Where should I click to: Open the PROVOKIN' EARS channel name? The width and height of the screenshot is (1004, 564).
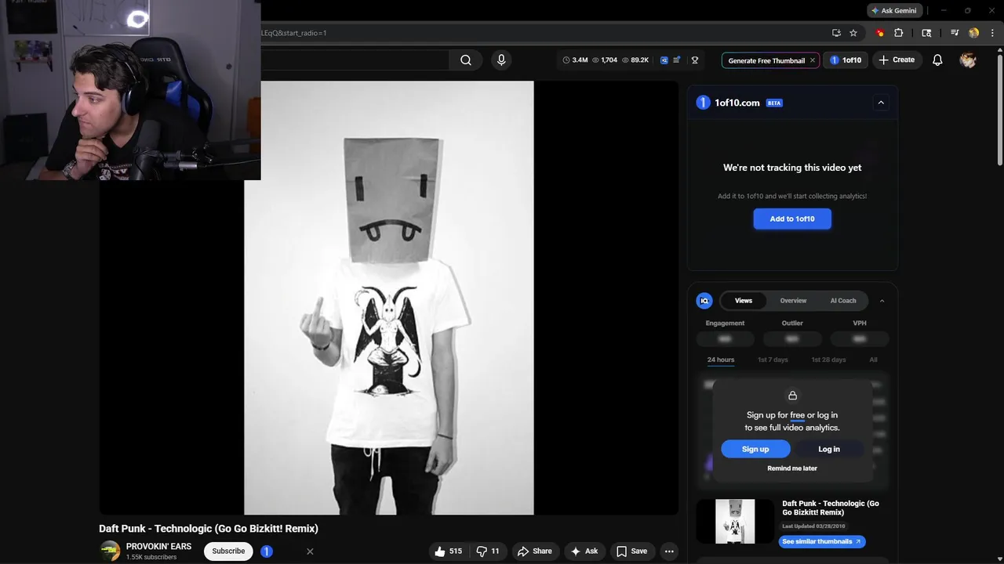[x=158, y=547]
